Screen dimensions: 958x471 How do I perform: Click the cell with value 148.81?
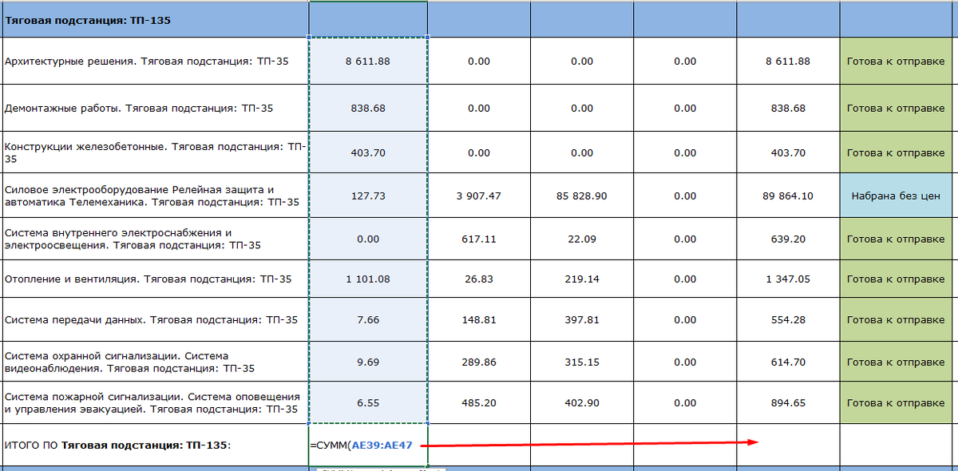pyautogui.click(x=479, y=319)
